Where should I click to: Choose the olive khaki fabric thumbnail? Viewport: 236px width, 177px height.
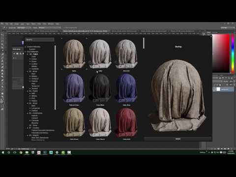coord(74,122)
